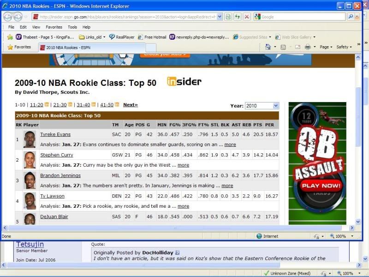This screenshot has height=277, width=369.
Task: Open Thabeet - Page 5 KingsFans favorite
Action: 45,37
